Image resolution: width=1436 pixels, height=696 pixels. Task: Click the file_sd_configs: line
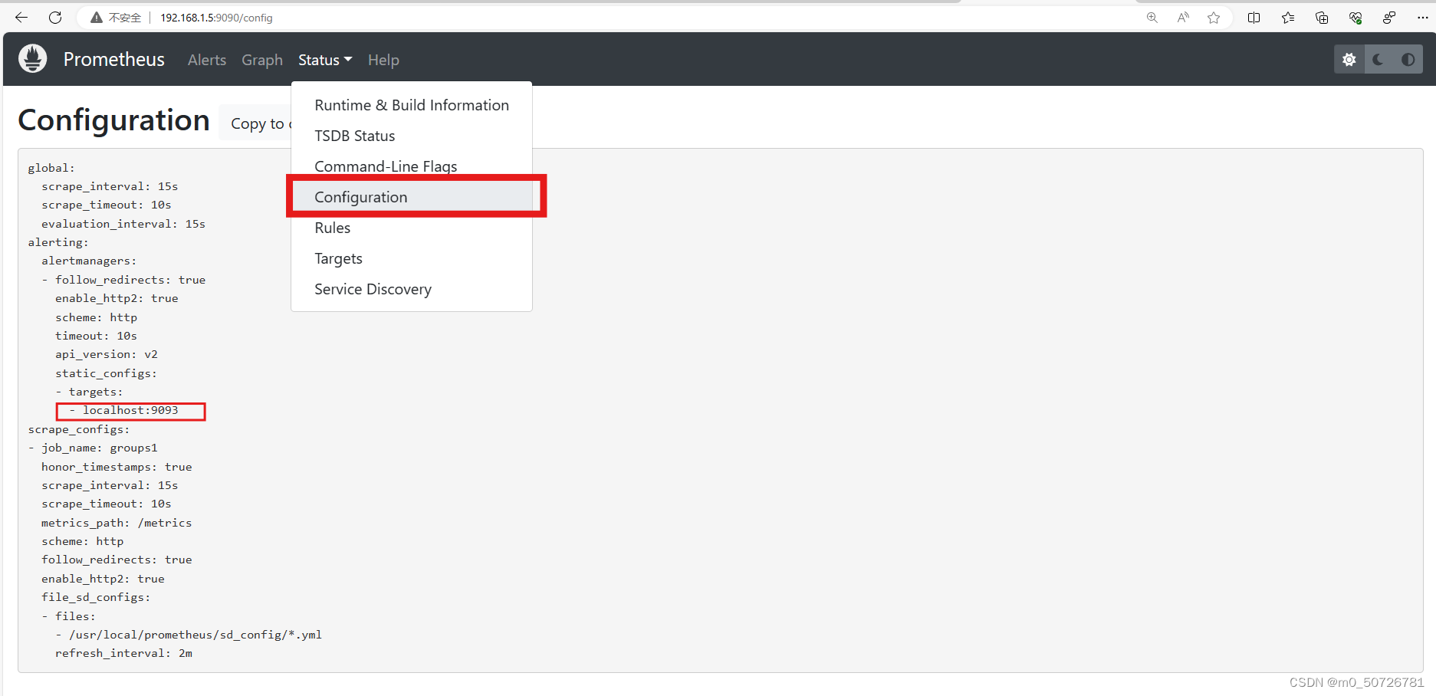pos(96,597)
